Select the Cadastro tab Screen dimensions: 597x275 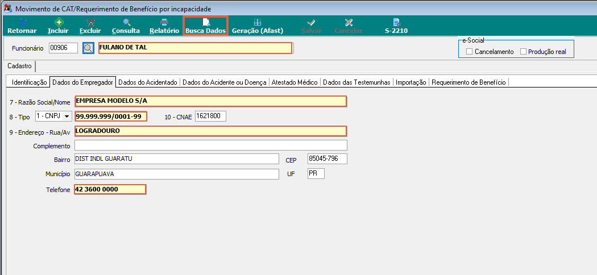coord(19,66)
